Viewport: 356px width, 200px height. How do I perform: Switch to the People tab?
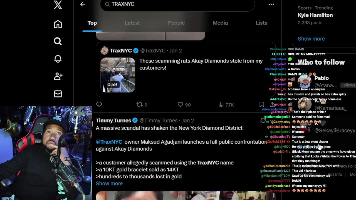pyautogui.click(x=176, y=23)
